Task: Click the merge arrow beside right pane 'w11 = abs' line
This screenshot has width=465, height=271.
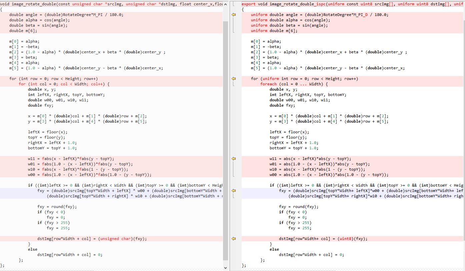Action: 234,159
